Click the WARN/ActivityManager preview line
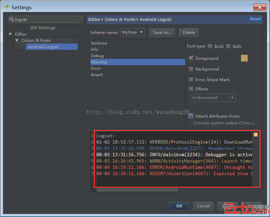 pyautogui.click(x=174, y=161)
